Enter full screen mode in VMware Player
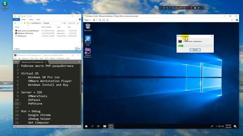This screenshot has width=243, height=136. coord(104,20)
